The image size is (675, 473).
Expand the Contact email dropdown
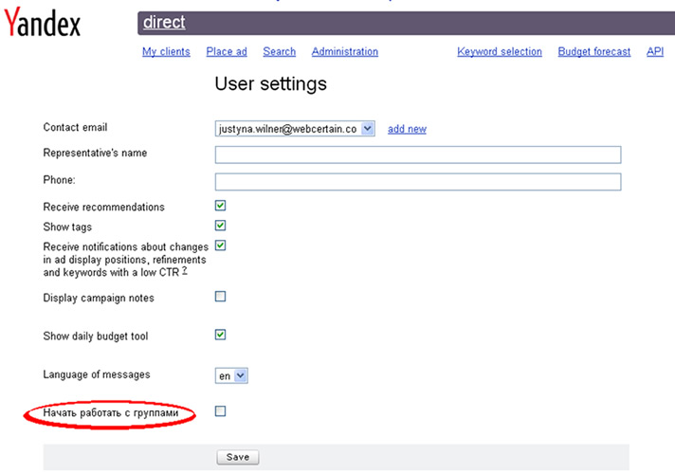[x=368, y=129]
